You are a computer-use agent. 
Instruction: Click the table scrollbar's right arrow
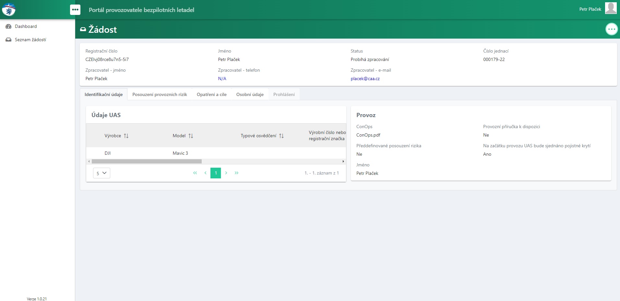coord(343,161)
